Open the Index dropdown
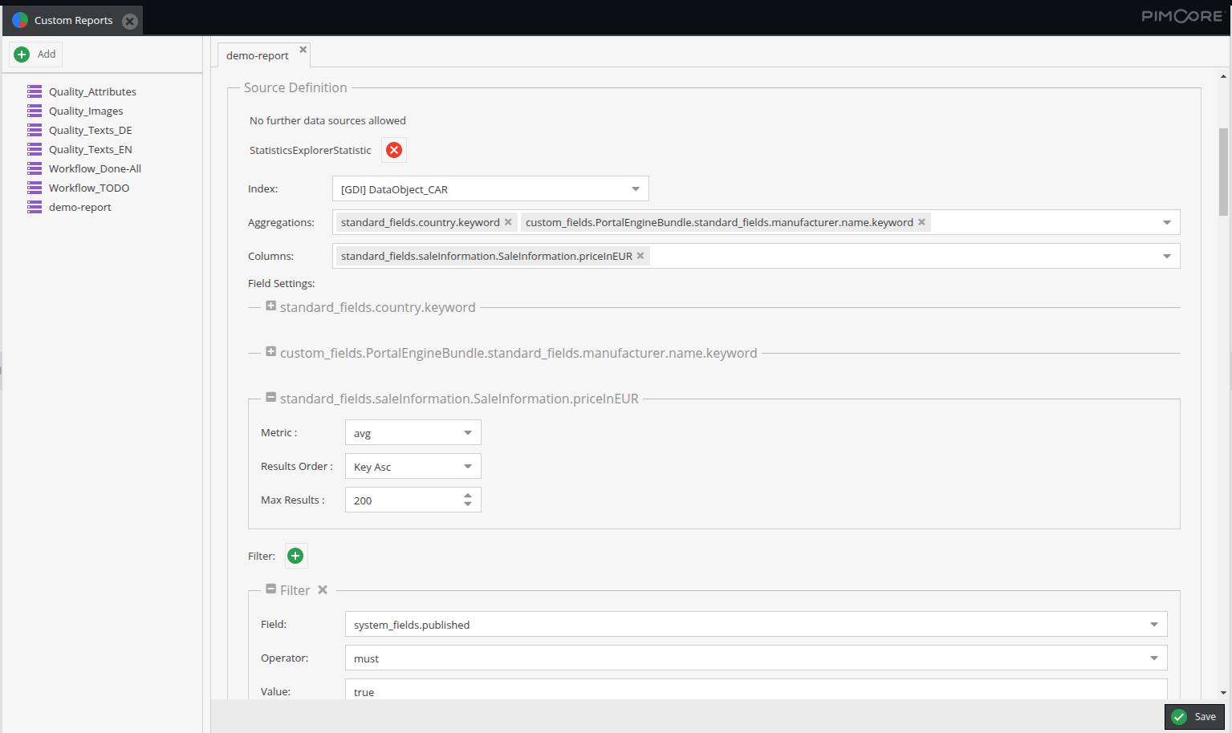The image size is (1232, 733). (x=636, y=188)
